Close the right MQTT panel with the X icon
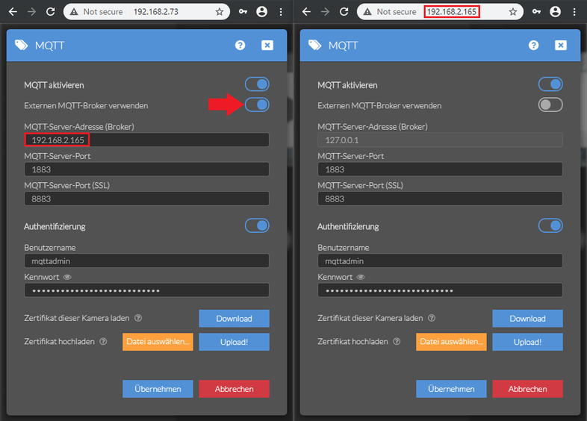Image resolution: width=587 pixels, height=421 pixels. (x=560, y=45)
